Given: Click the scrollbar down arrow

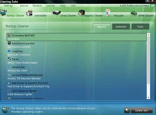Looking at the screenshot, I should [148, 97].
